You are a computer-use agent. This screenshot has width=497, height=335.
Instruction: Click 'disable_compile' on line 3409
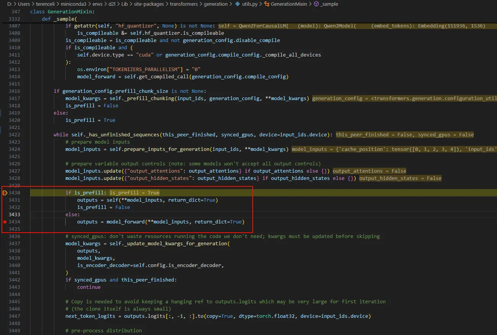point(258,40)
